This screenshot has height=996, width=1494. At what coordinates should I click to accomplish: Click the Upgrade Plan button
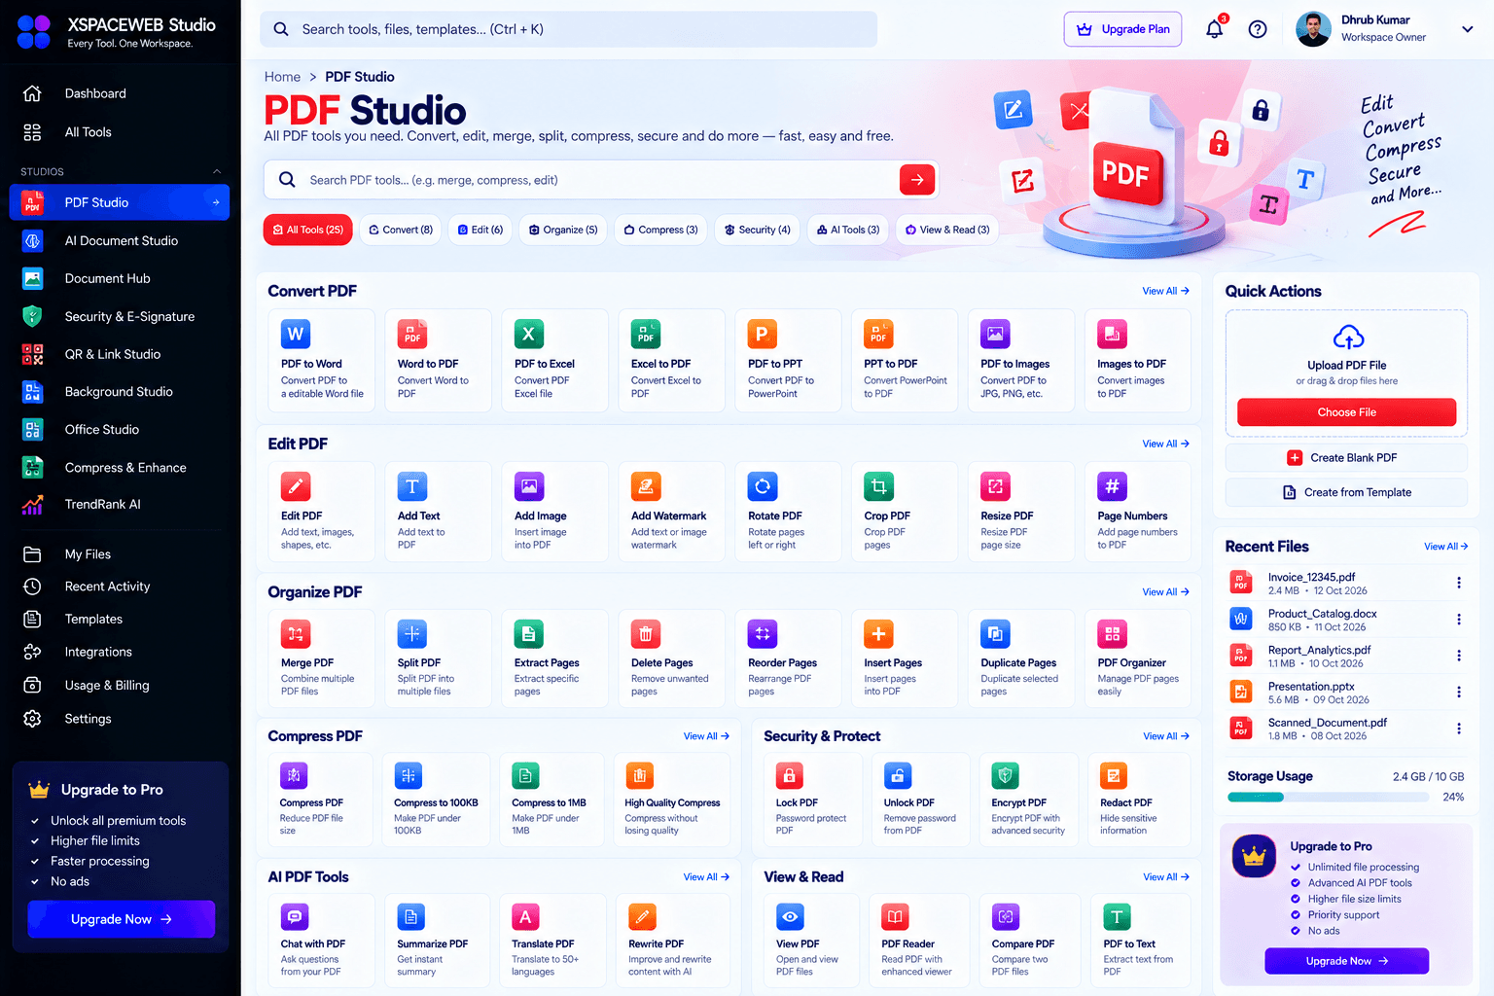[1123, 29]
